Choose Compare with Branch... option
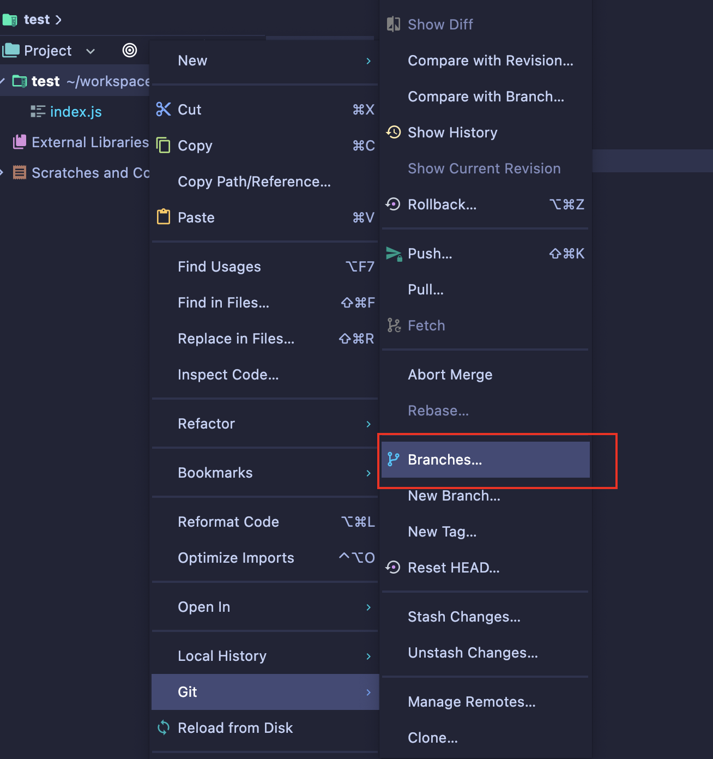Image resolution: width=713 pixels, height=759 pixels. coord(486,97)
